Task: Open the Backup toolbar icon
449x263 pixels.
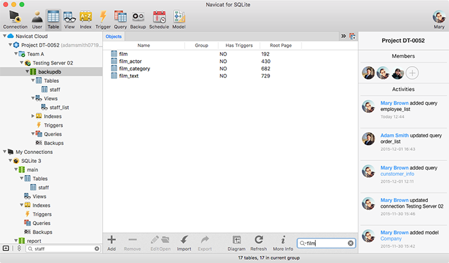Action: click(x=138, y=19)
